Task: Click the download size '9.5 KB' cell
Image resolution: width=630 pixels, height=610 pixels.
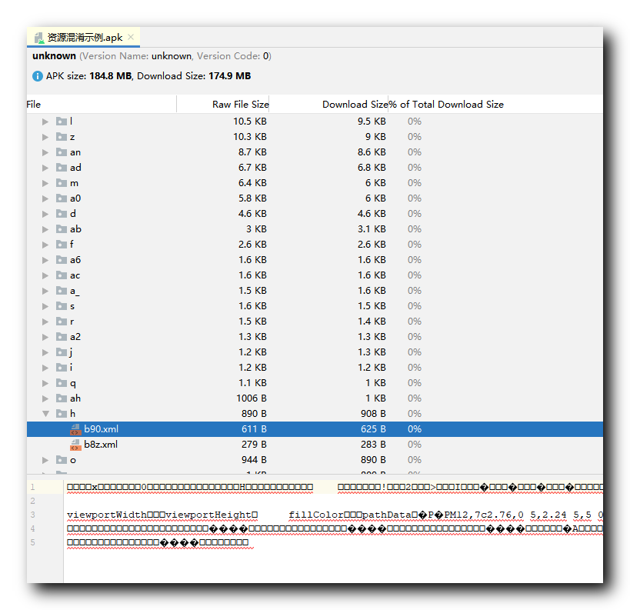Action: pyautogui.click(x=372, y=122)
